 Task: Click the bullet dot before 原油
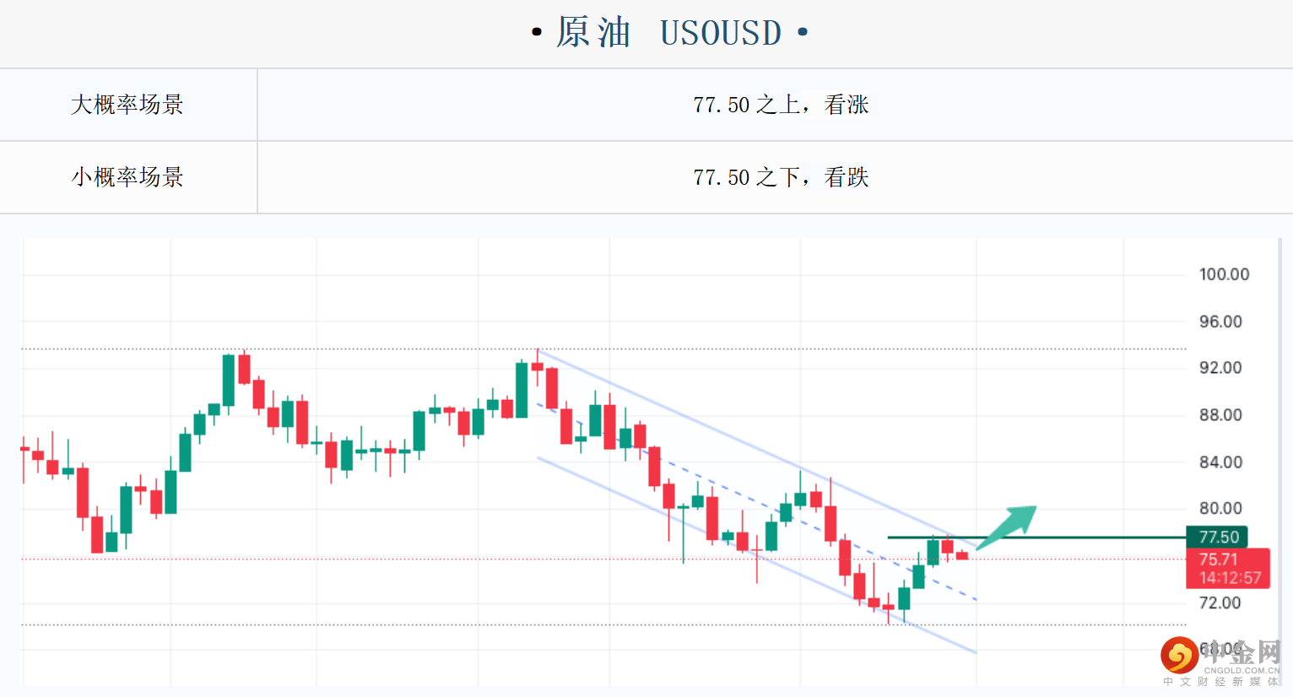[536, 33]
